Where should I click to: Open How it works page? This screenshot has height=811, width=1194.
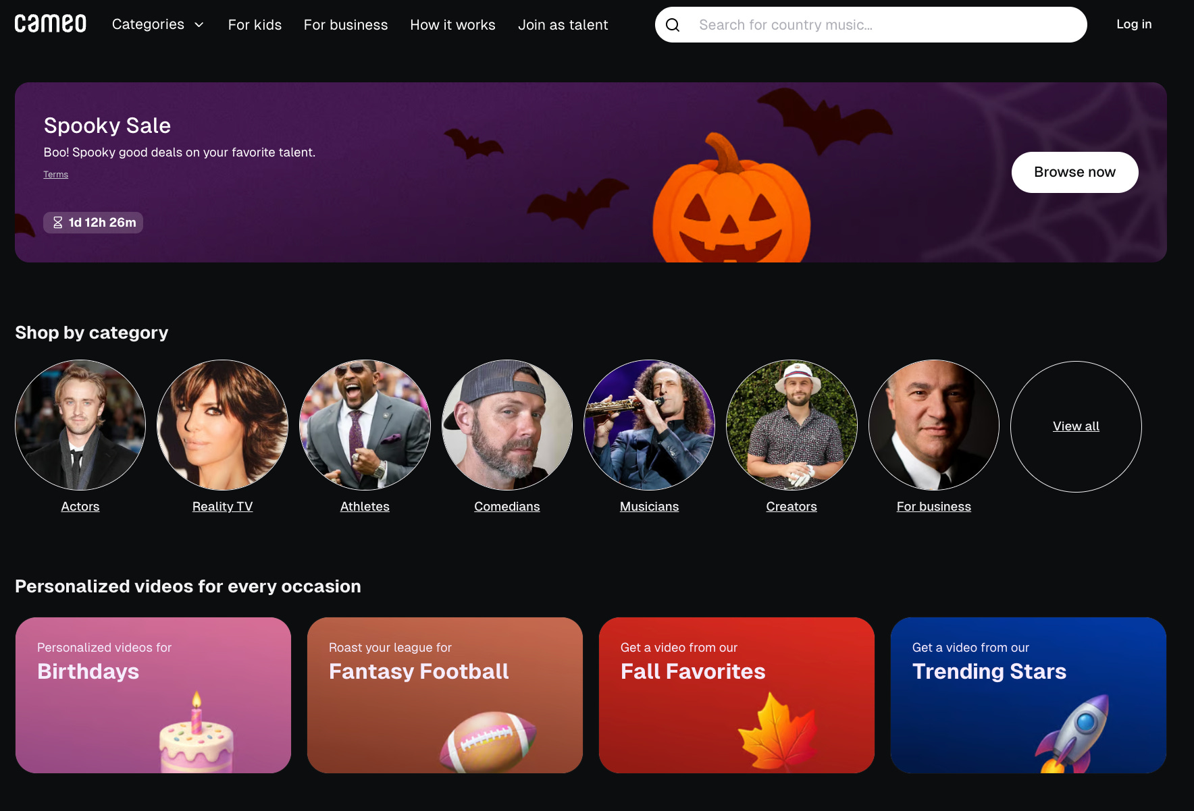tap(452, 25)
